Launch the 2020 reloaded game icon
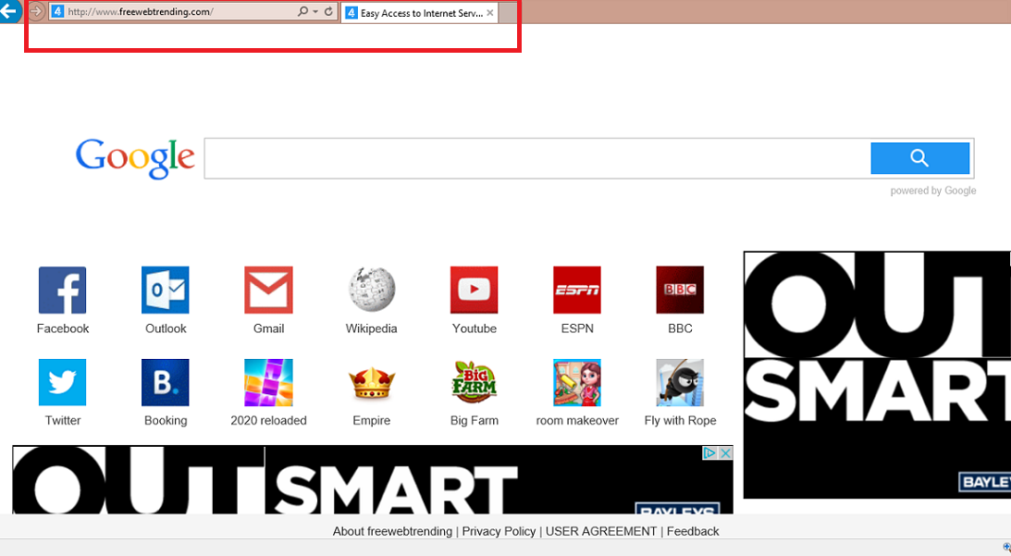 click(268, 382)
